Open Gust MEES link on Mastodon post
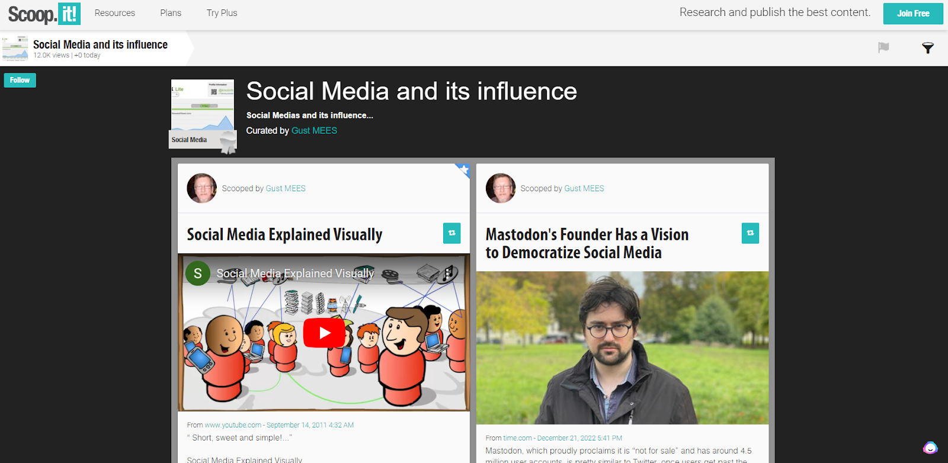The image size is (948, 463). pos(584,188)
